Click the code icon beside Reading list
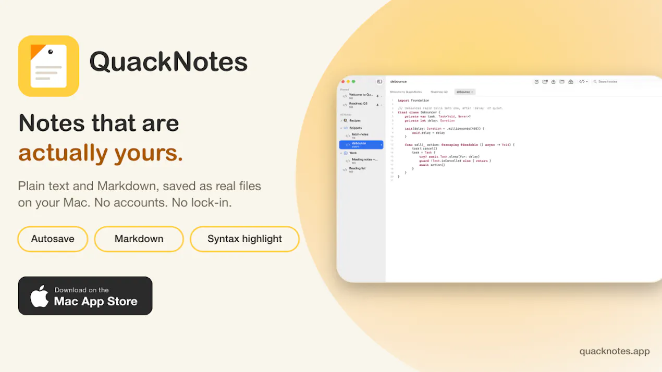The height and width of the screenshot is (372, 662). point(345,170)
